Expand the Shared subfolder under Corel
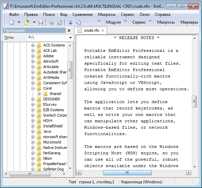The image size is (202, 188). pyautogui.click(x=39, y=94)
